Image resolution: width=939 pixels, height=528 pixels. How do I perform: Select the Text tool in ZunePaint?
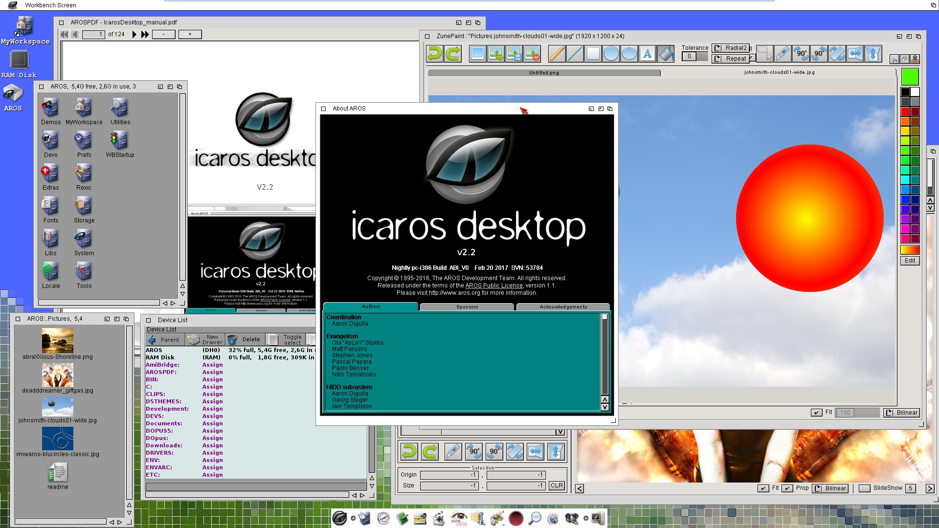pyautogui.click(x=648, y=54)
